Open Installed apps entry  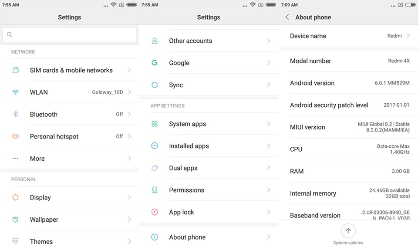click(209, 145)
